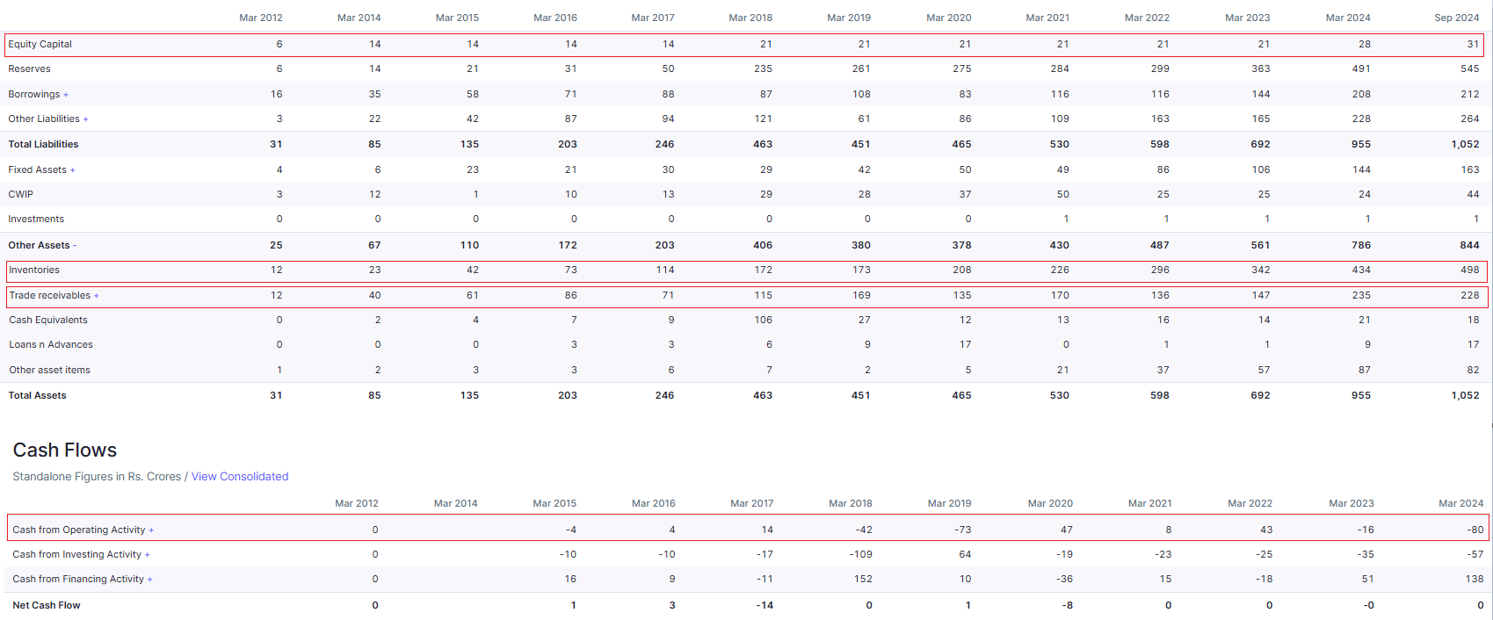Viewport: 1493px width, 620px height.
Task: Select Other Liabilities Sep 2024 value 264
Action: [1470, 119]
